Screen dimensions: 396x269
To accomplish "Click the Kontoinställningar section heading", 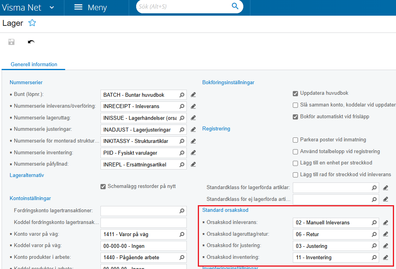I will point(30,198).
